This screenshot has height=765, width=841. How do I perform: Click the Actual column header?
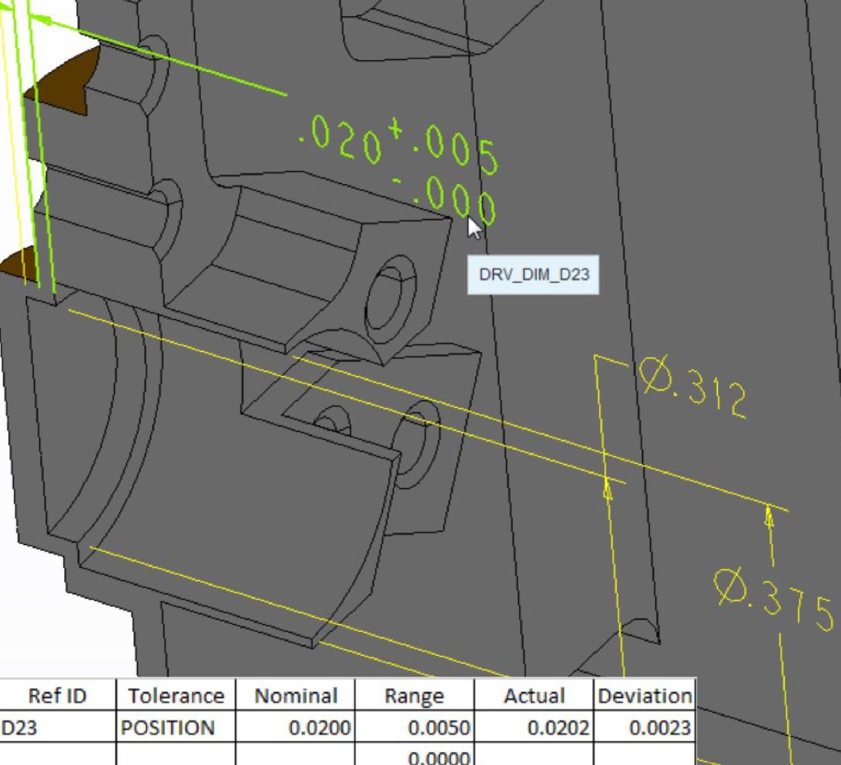pos(534,696)
